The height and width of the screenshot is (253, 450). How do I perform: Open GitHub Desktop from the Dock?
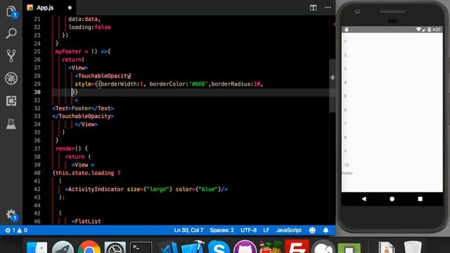click(x=245, y=247)
